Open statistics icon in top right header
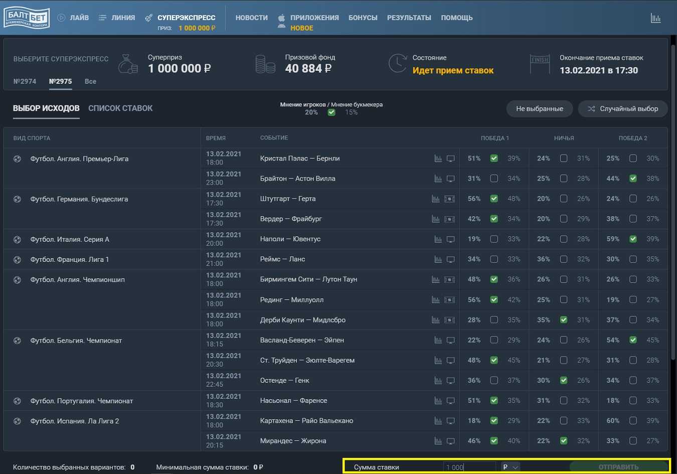 (655, 18)
